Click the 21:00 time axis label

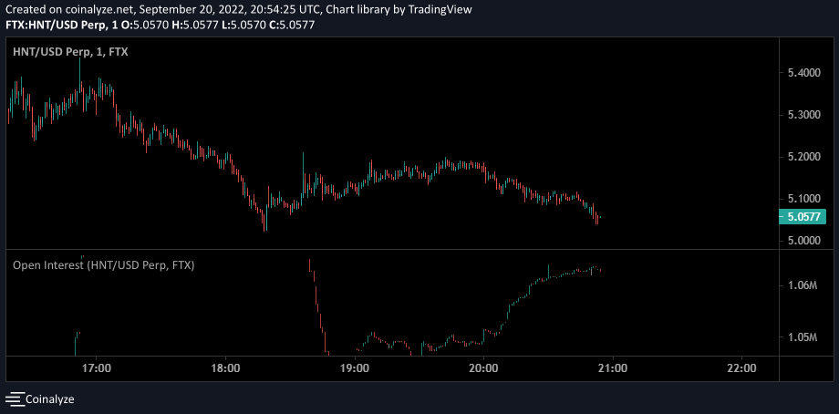pos(613,368)
